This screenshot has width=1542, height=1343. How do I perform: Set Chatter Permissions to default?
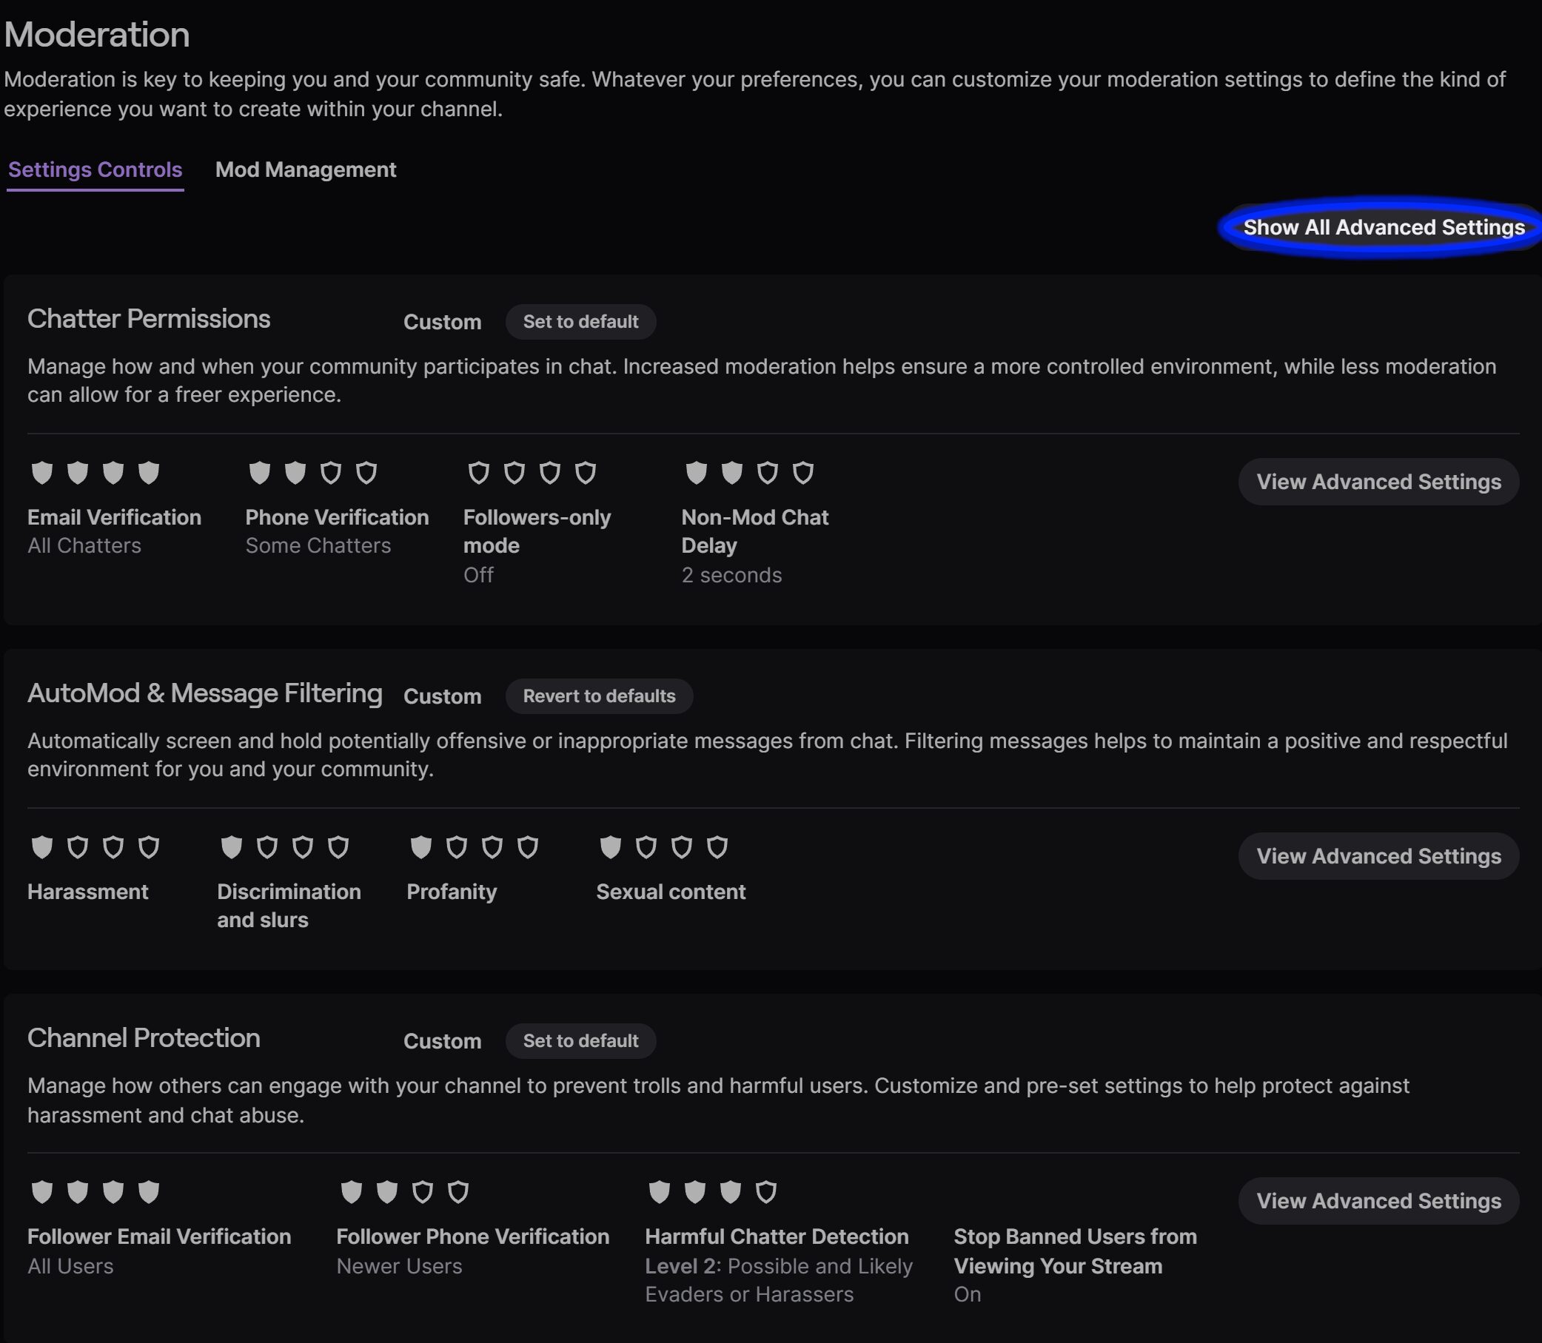[580, 323]
